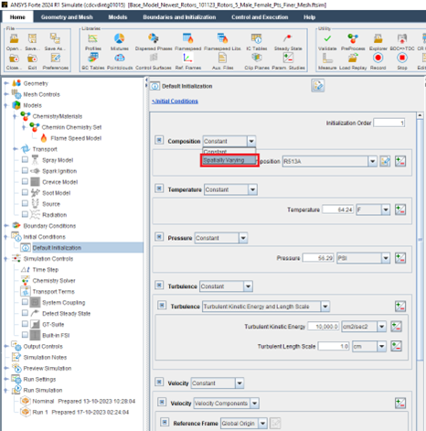Click the Save As icon
This screenshot has height=431, width=426.
[55, 39]
